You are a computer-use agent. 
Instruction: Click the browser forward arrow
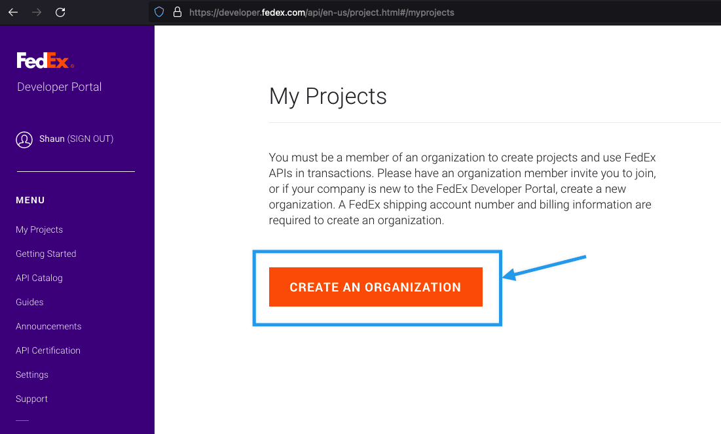(37, 12)
